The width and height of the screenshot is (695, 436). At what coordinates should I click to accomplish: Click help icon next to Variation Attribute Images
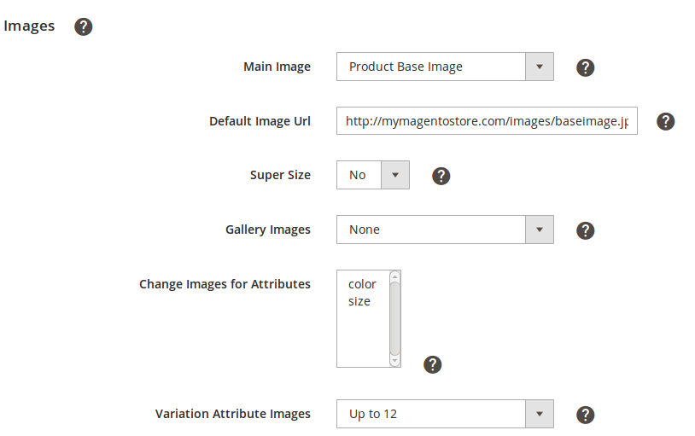585,415
